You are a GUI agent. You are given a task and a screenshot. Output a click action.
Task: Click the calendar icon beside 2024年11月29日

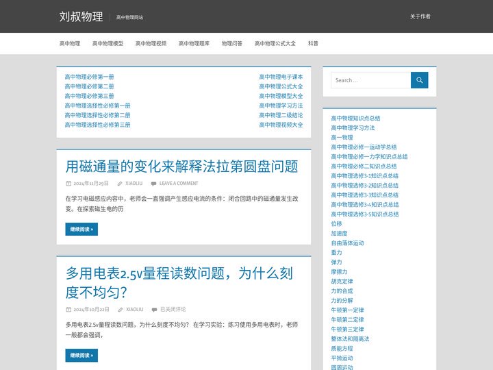(68, 184)
